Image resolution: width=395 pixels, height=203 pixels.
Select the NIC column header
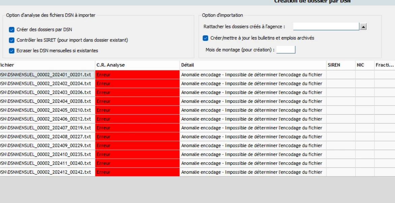point(365,65)
